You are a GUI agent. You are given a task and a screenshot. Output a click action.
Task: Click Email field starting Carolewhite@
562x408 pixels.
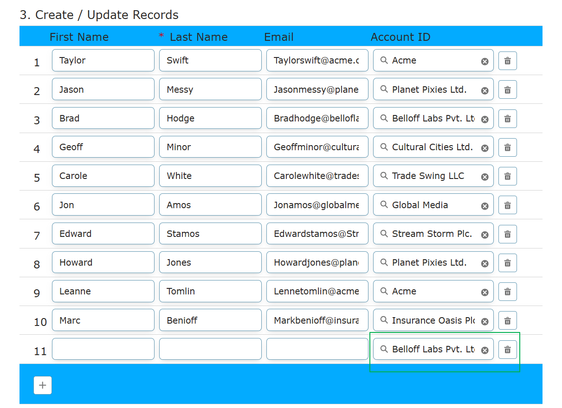pos(317,176)
